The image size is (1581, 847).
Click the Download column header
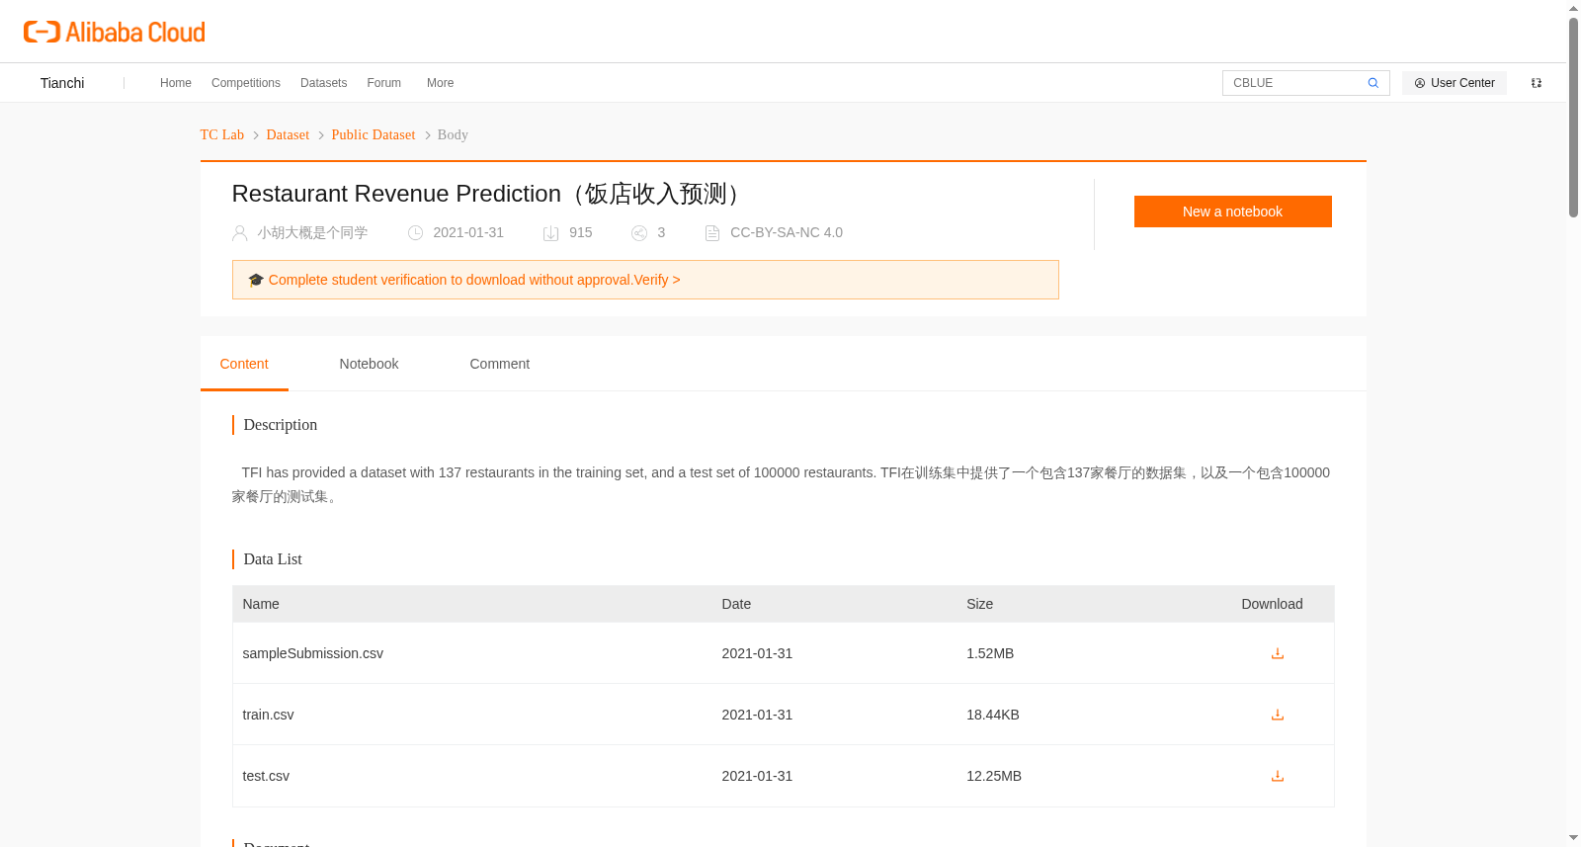click(x=1272, y=604)
